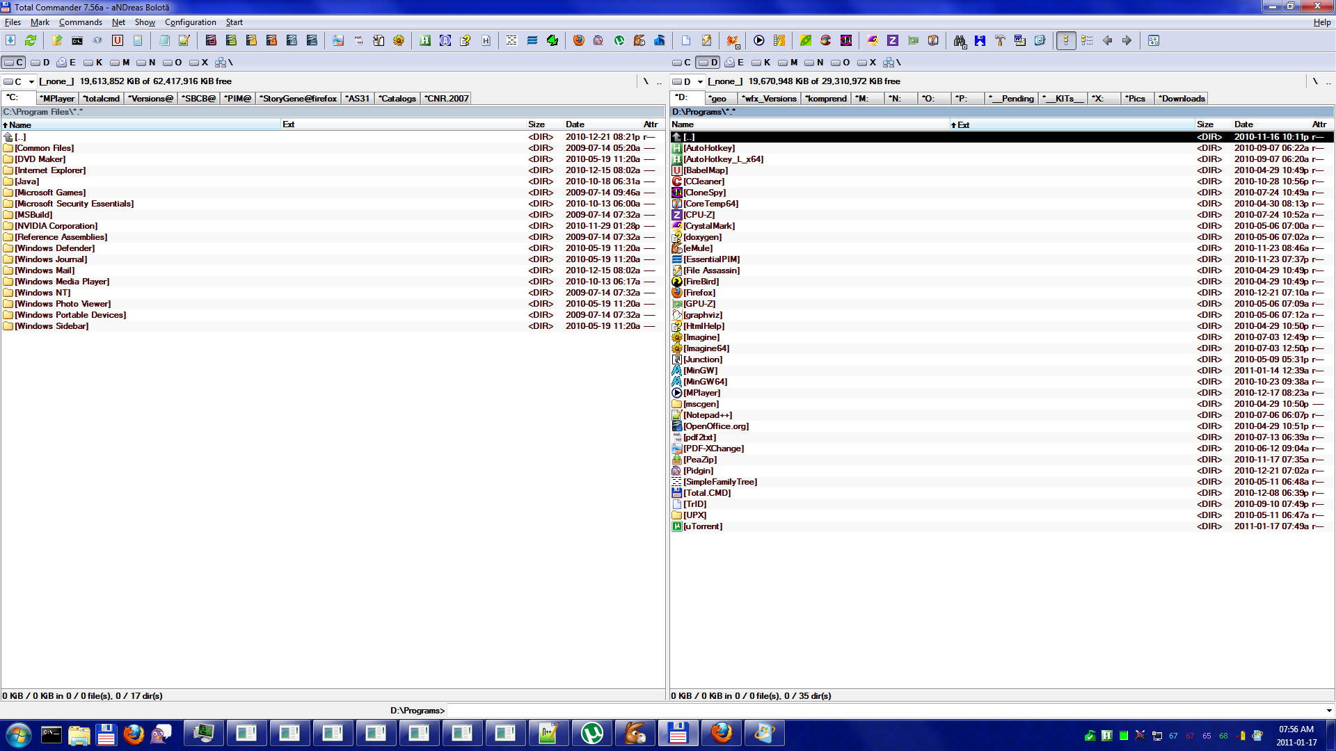Click the Back arrow toolbar icon
1336x751 pixels.
click(x=1107, y=40)
